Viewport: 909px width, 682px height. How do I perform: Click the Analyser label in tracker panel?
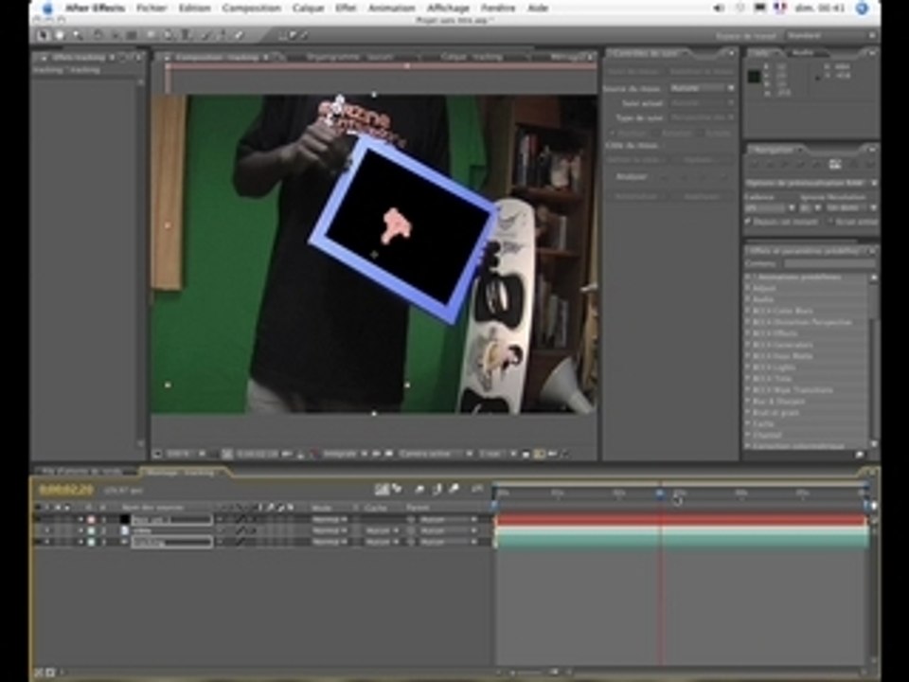631,176
